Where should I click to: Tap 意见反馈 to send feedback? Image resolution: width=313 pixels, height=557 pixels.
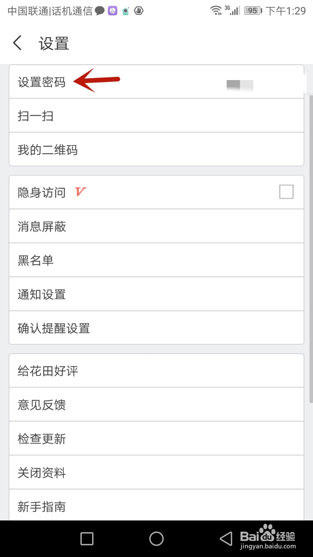click(156, 405)
